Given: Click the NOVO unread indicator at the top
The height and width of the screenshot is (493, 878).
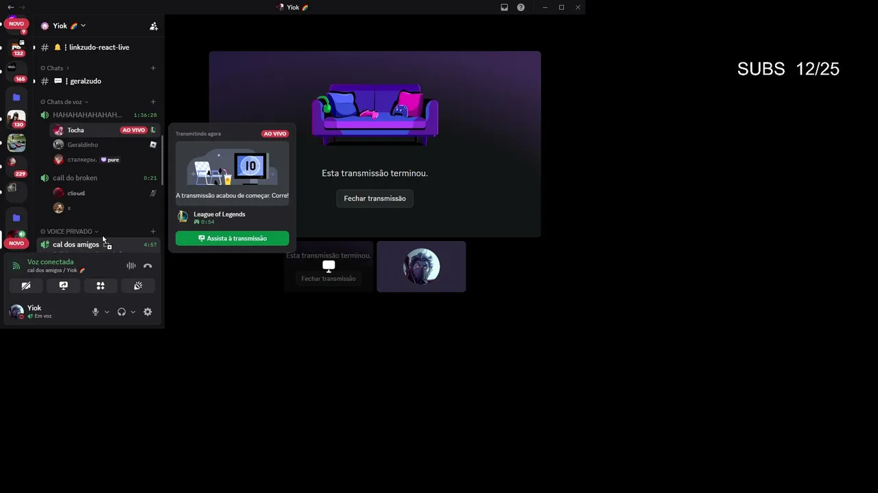Looking at the screenshot, I should pos(16,23).
